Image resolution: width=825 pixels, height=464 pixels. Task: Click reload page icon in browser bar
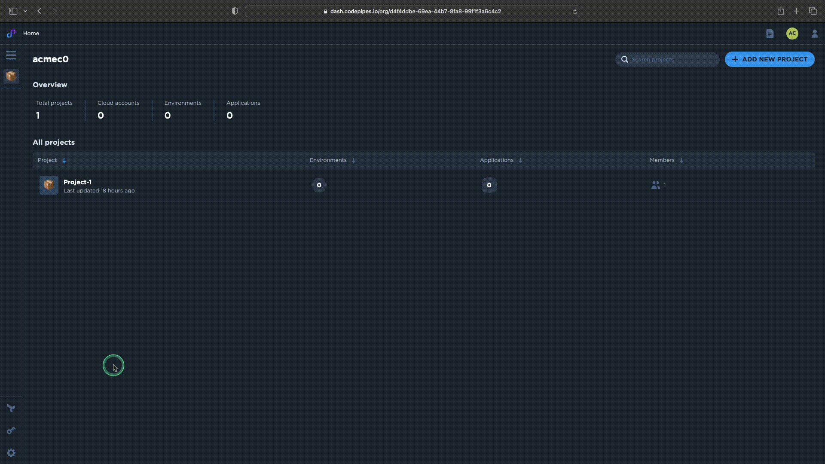coord(574,11)
